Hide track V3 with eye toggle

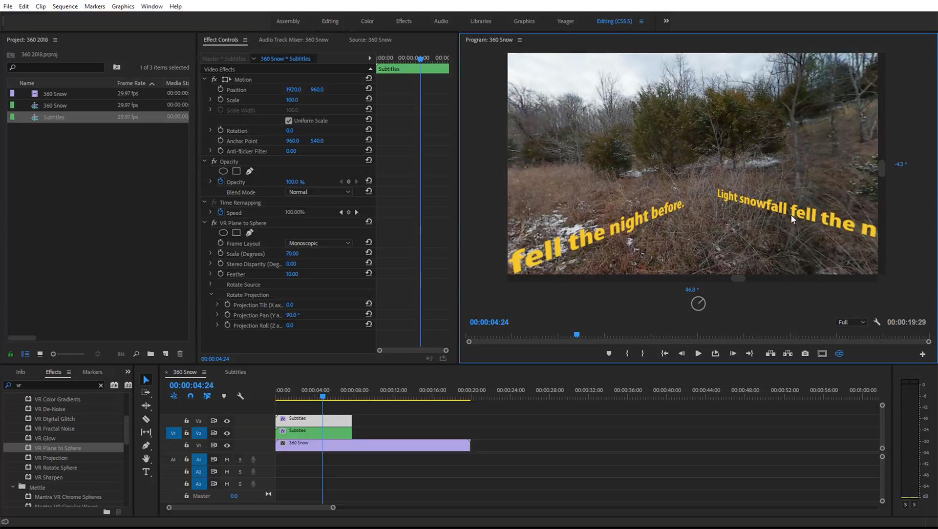click(227, 421)
